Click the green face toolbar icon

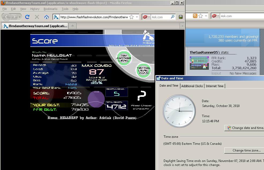pos(181,17)
